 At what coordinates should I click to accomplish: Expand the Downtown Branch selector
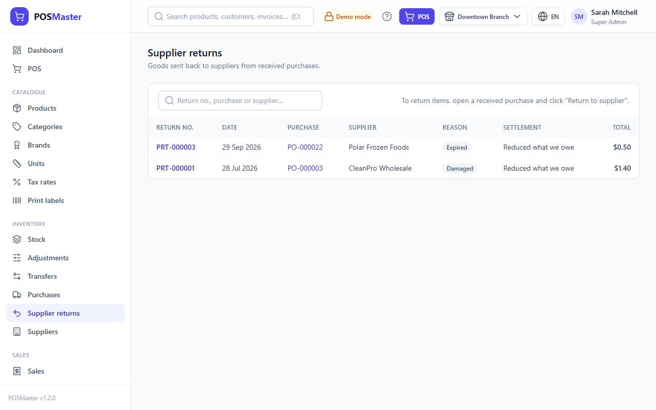coord(483,16)
